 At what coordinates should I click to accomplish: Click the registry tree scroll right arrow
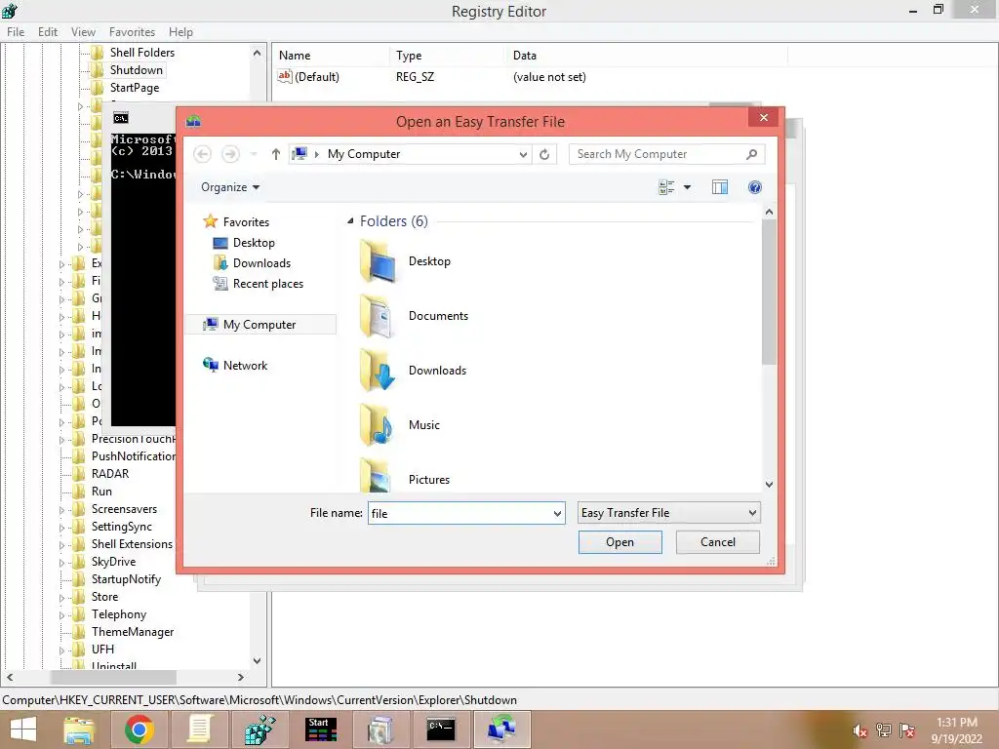[240, 677]
